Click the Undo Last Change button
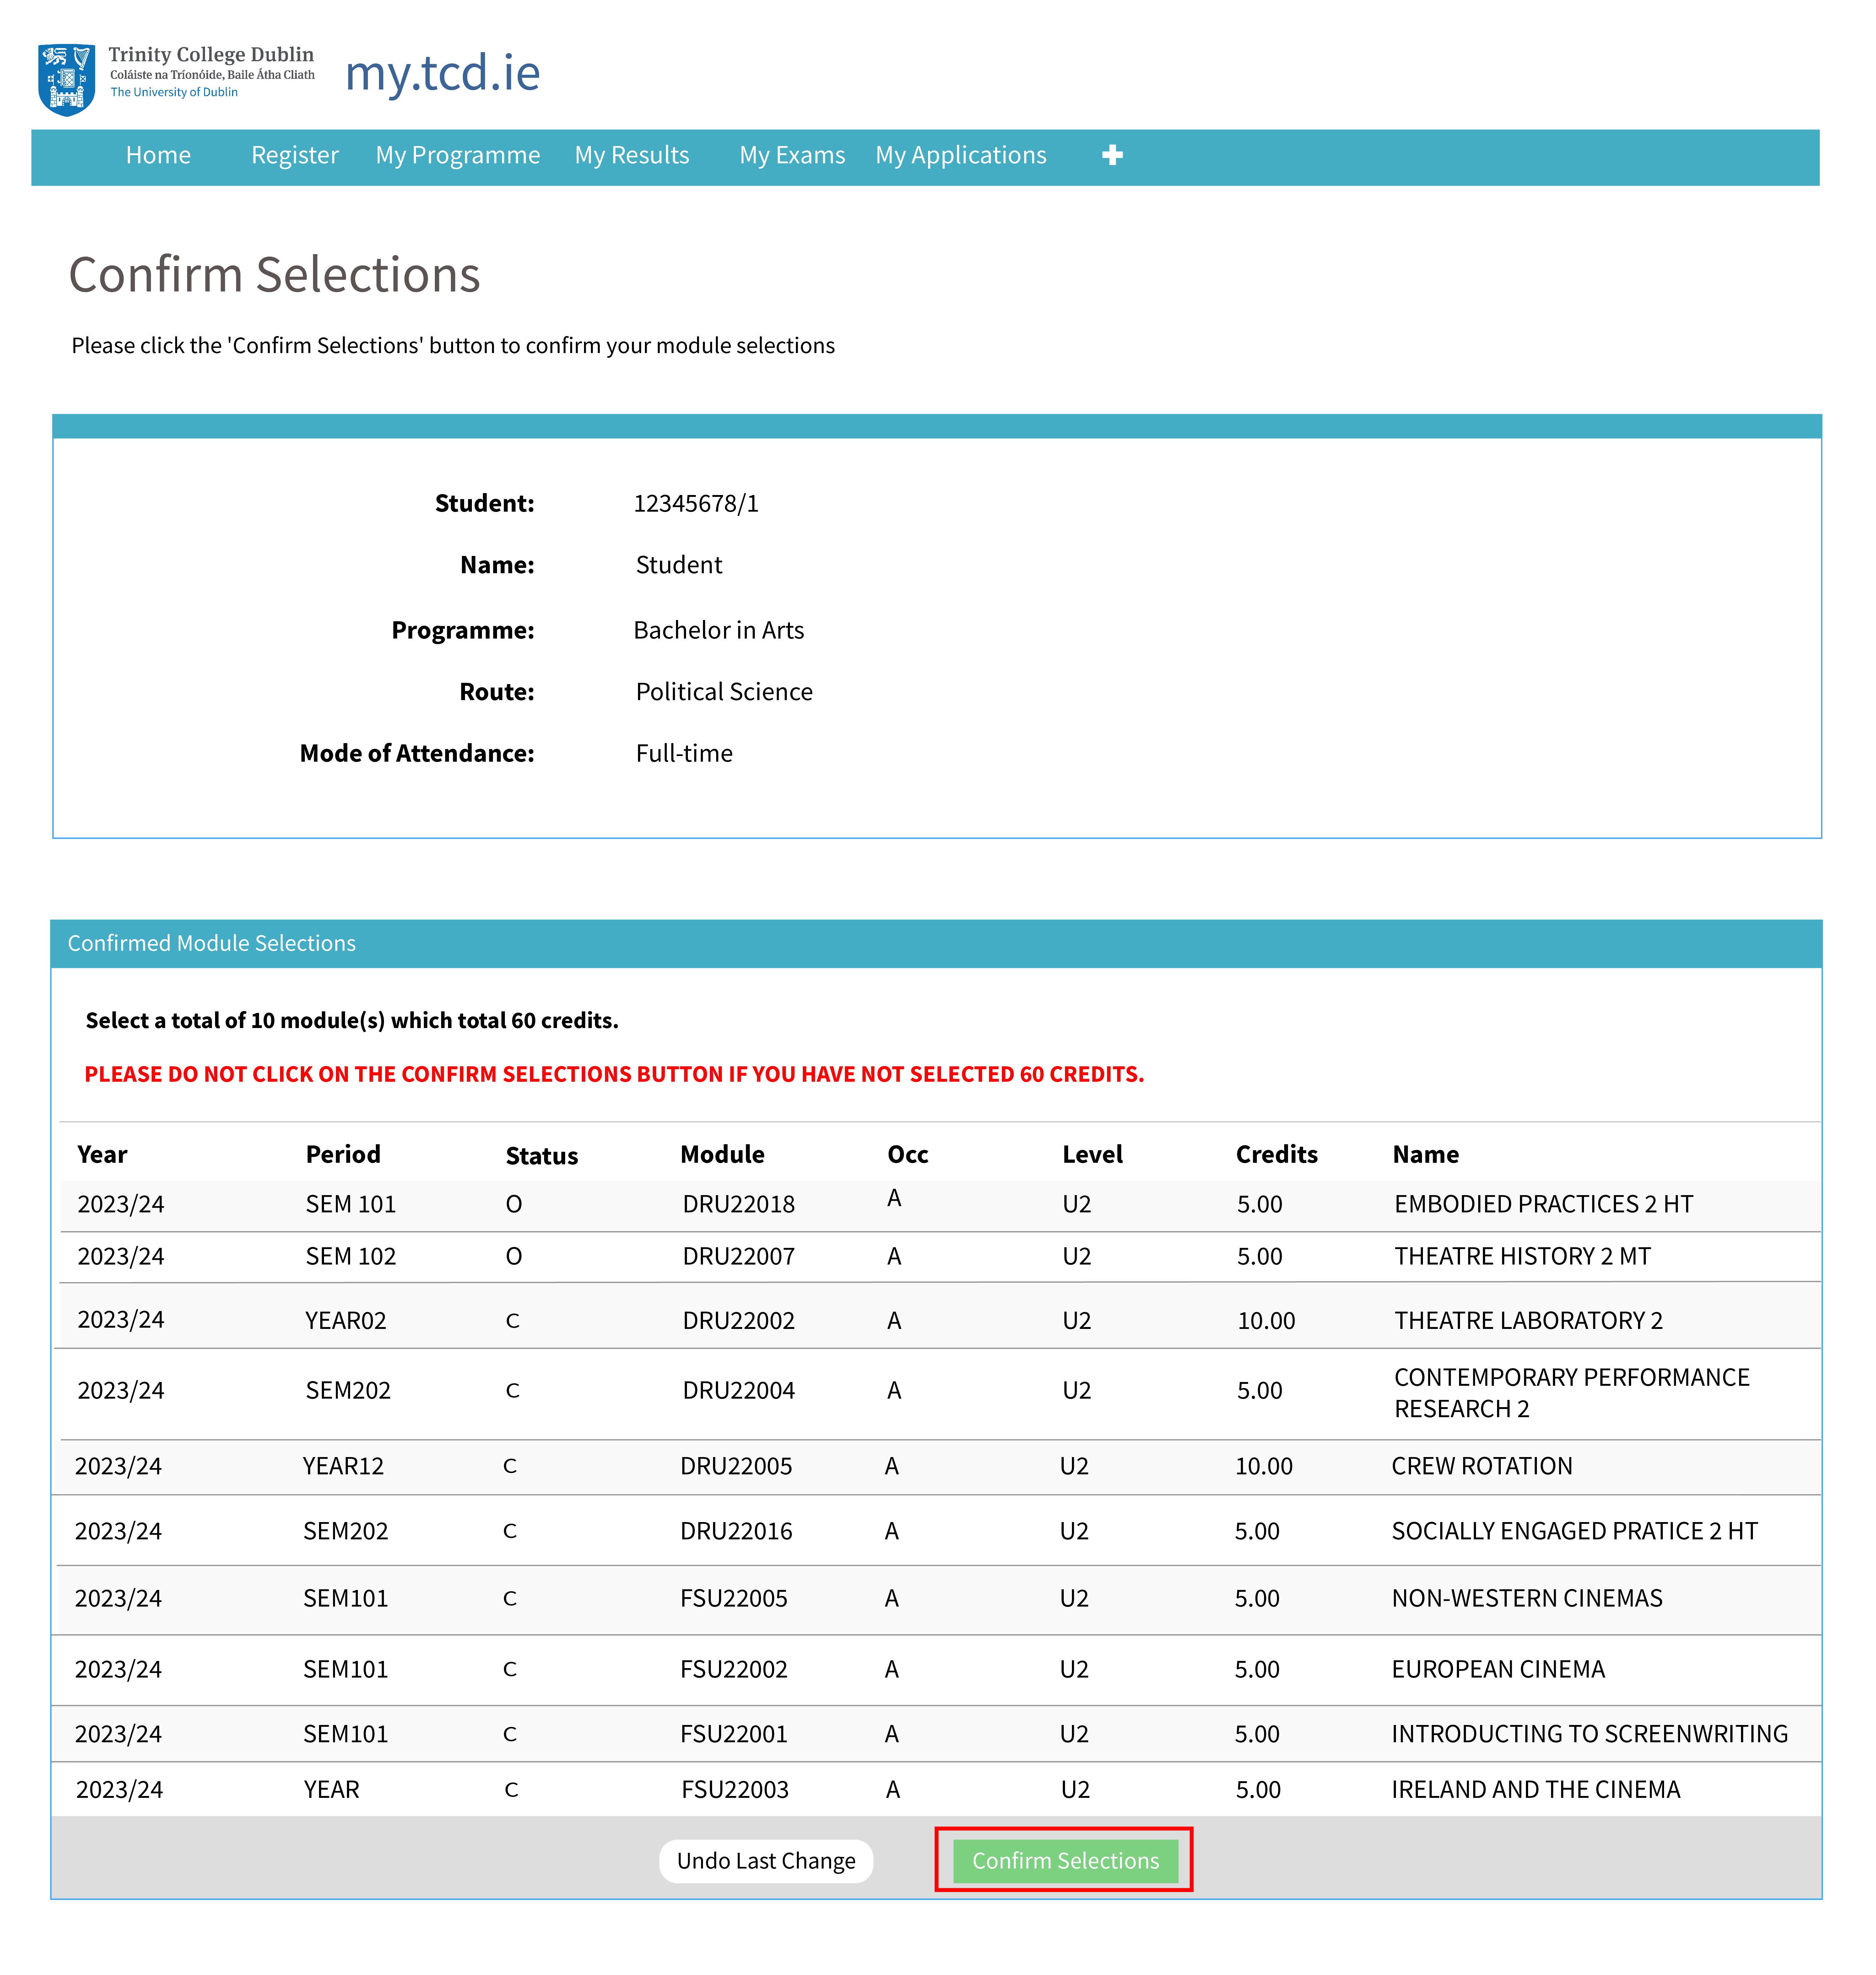 [x=766, y=1861]
